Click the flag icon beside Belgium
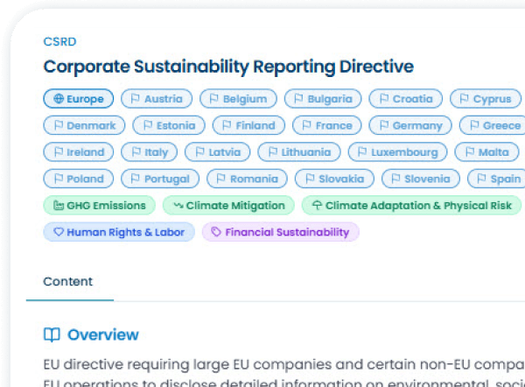The image size is (525, 387). tap(213, 99)
